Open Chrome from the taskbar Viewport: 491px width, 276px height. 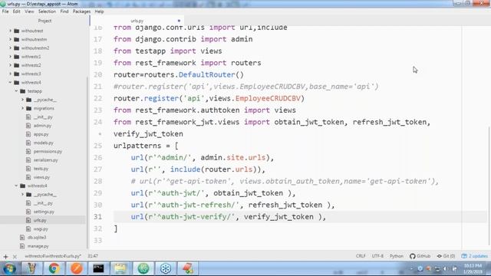54,268
